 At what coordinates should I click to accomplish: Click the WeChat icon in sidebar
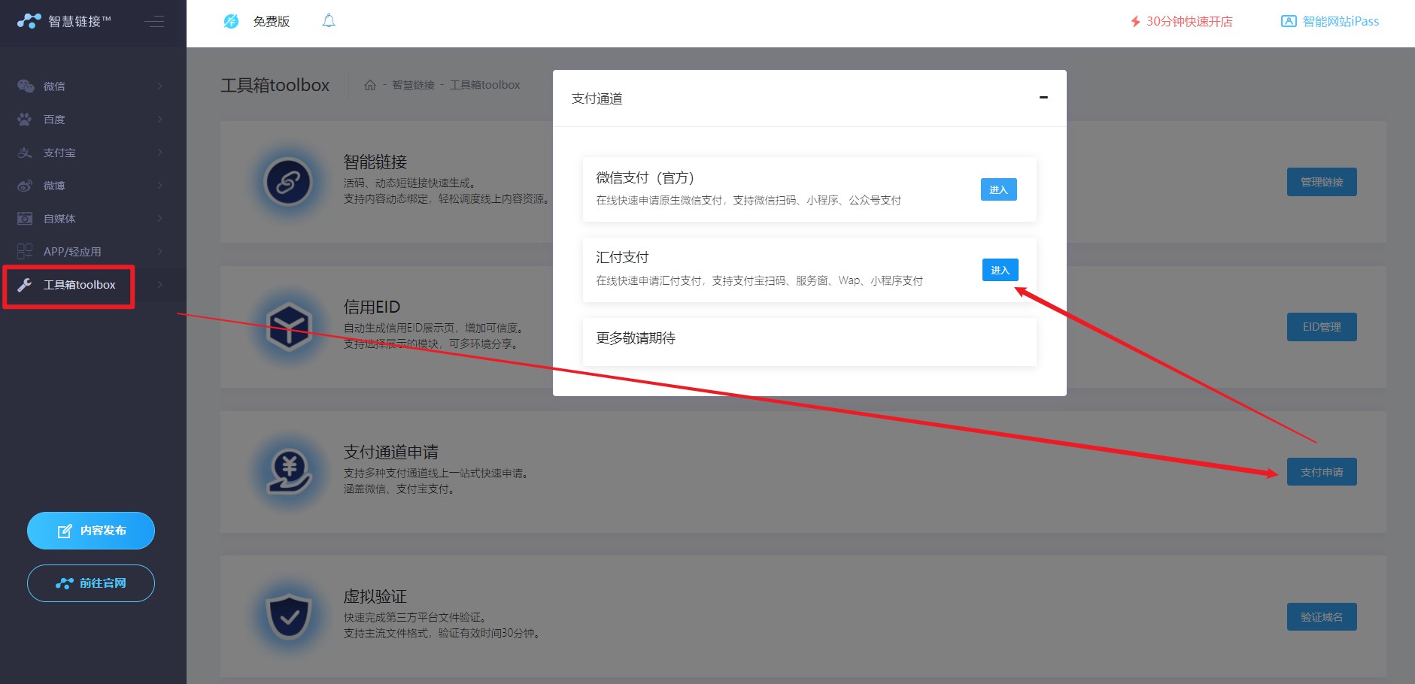click(x=26, y=86)
